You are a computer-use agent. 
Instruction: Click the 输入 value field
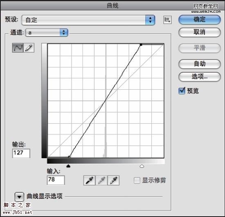tap(56, 180)
